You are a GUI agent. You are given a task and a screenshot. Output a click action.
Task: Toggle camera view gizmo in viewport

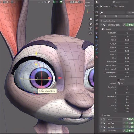point(91,28)
